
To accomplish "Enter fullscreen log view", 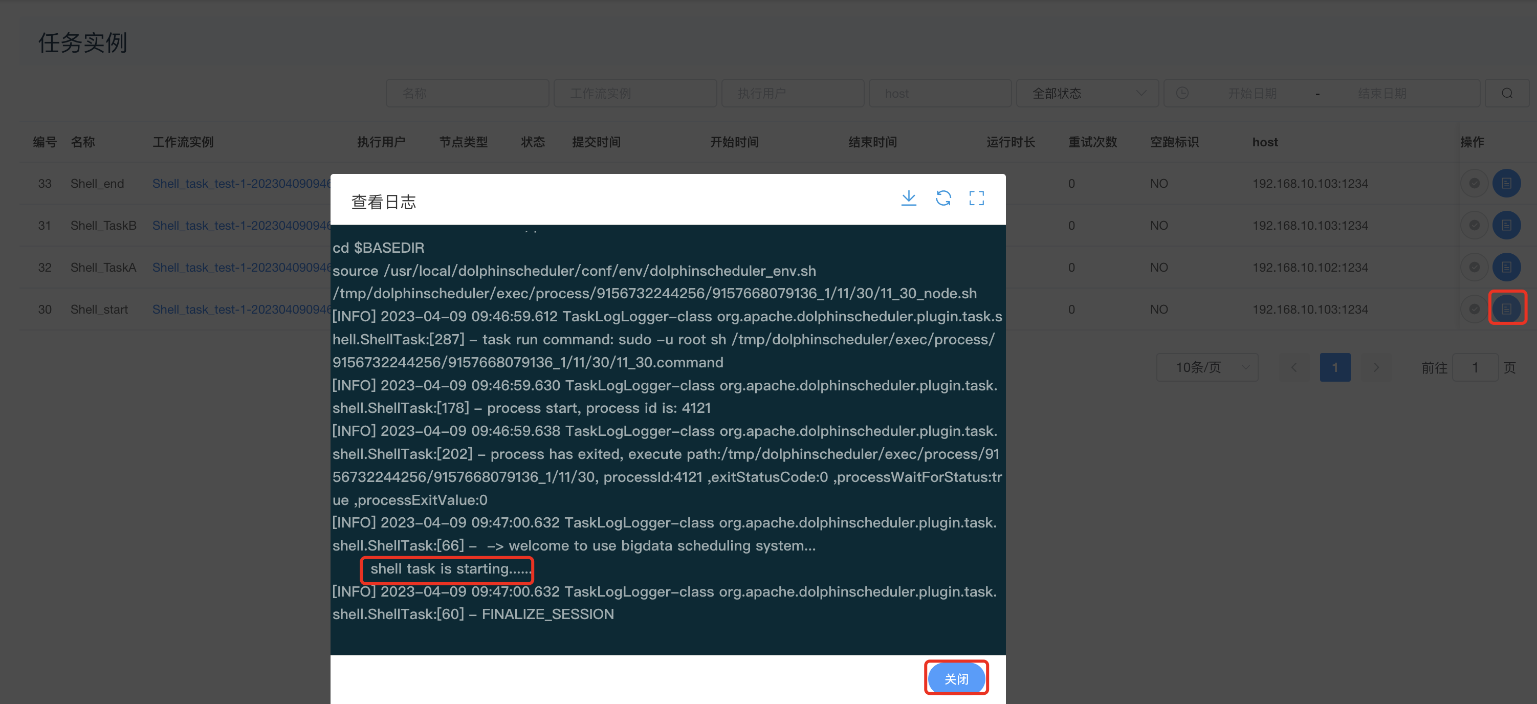I will coord(976,199).
